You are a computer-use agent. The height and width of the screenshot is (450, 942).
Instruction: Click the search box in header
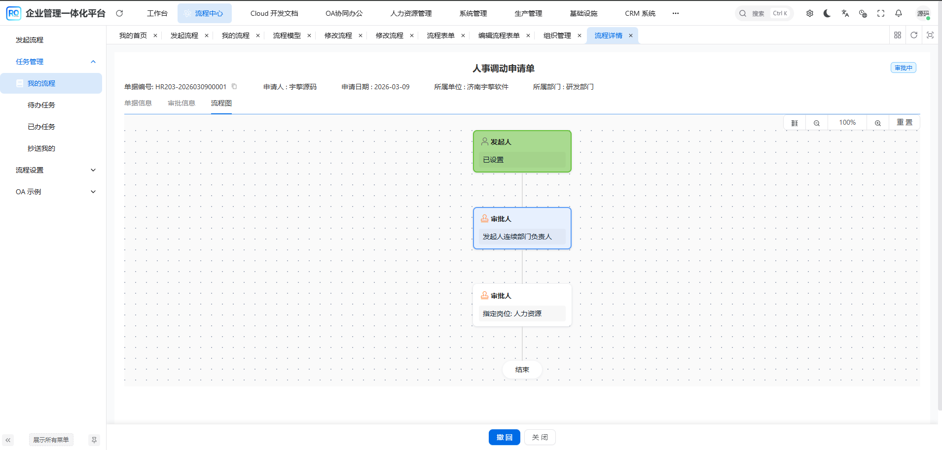coord(763,13)
